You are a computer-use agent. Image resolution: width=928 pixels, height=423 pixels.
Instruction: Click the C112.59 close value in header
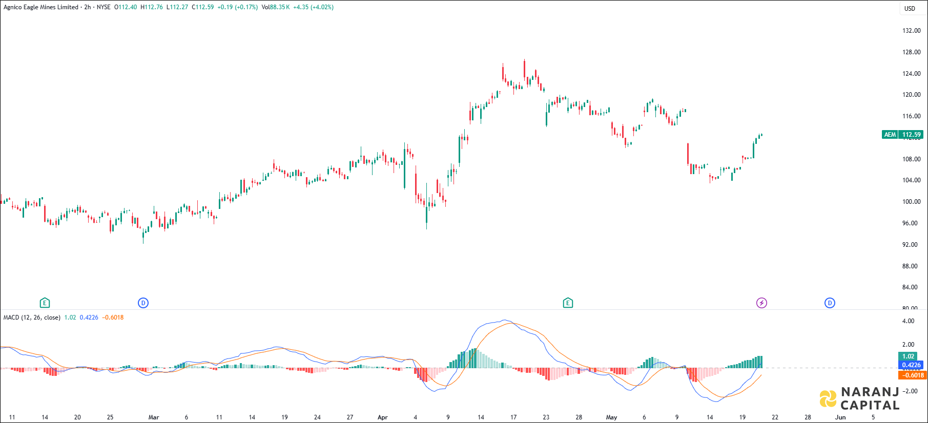(203, 7)
